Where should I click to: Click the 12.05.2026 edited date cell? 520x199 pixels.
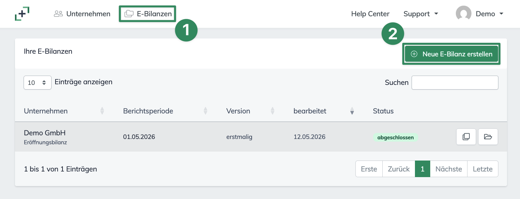tap(310, 137)
